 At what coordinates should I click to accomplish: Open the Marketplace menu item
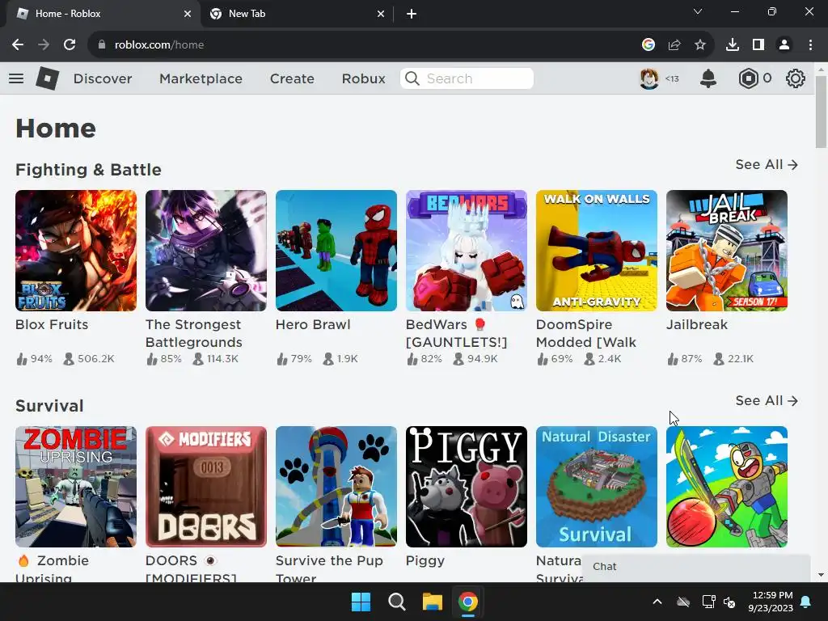pyautogui.click(x=201, y=78)
